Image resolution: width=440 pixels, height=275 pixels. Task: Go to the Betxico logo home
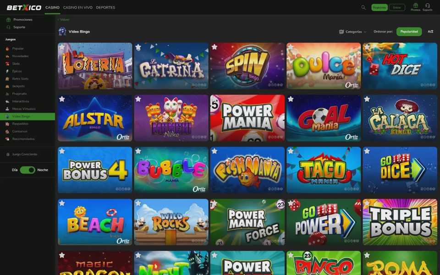(24, 8)
